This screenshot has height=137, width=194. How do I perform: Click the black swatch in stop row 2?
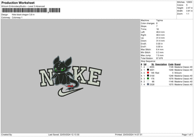pyautogui.click(x=148, y=70)
